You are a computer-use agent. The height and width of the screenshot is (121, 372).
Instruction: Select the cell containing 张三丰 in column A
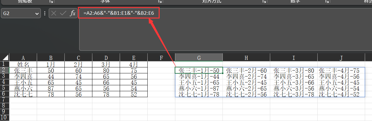[23, 70]
